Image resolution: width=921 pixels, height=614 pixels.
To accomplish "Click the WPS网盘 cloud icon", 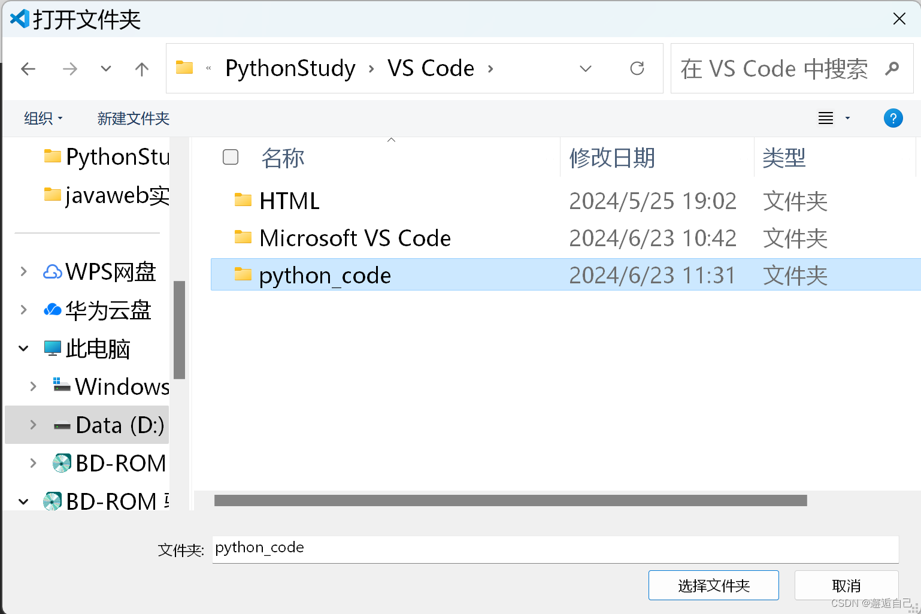I will click(x=53, y=272).
